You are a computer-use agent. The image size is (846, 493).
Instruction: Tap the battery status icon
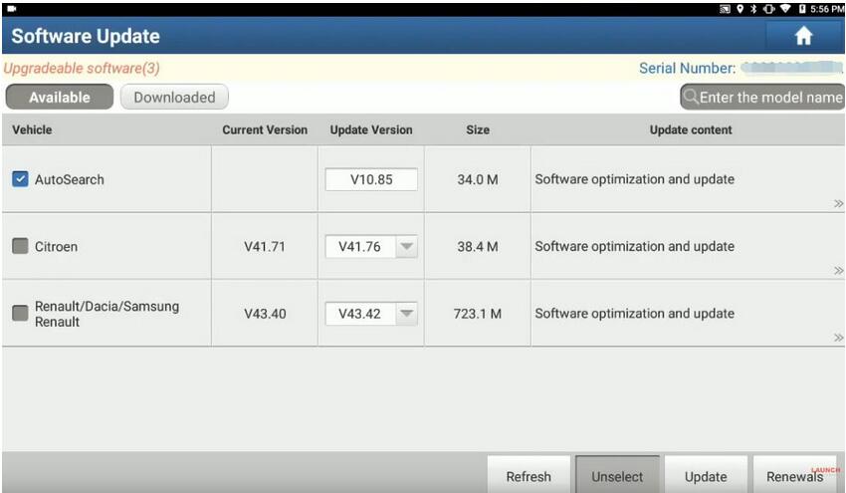(802, 9)
